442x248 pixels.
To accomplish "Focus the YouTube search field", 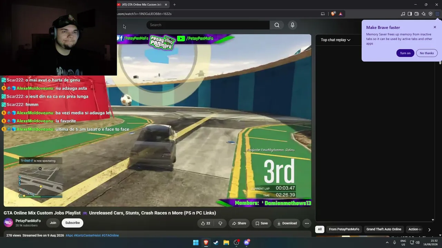I will pos(208,25).
